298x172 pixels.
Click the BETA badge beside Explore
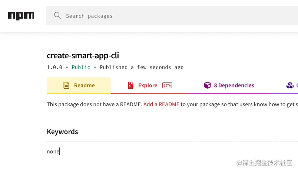point(167,85)
